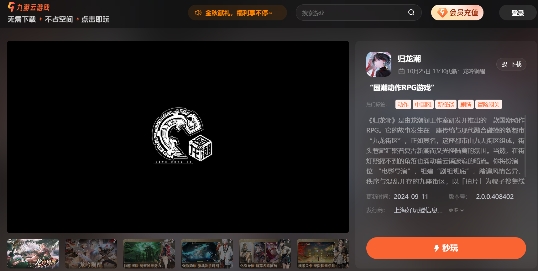Click the calendar update icon
The width and height of the screenshot is (538, 271).
point(401,71)
